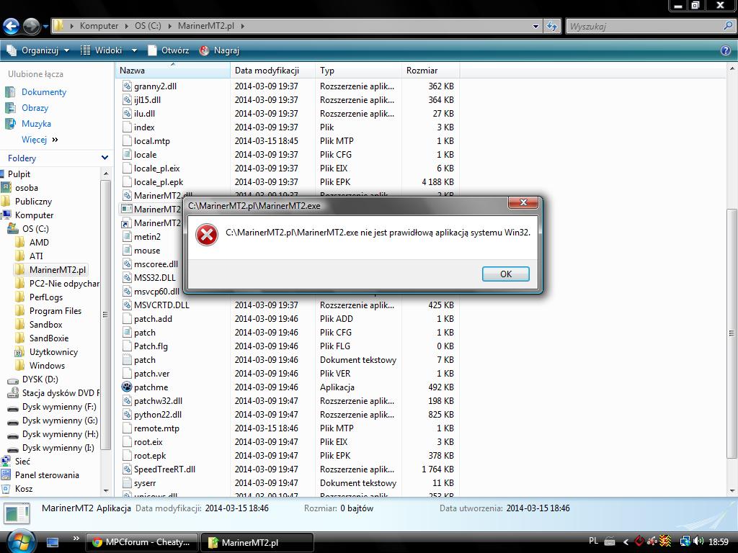Screen dimensions: 738x553
Task: Sort by Rozmiar column header
Action: [x=430, y=71]
